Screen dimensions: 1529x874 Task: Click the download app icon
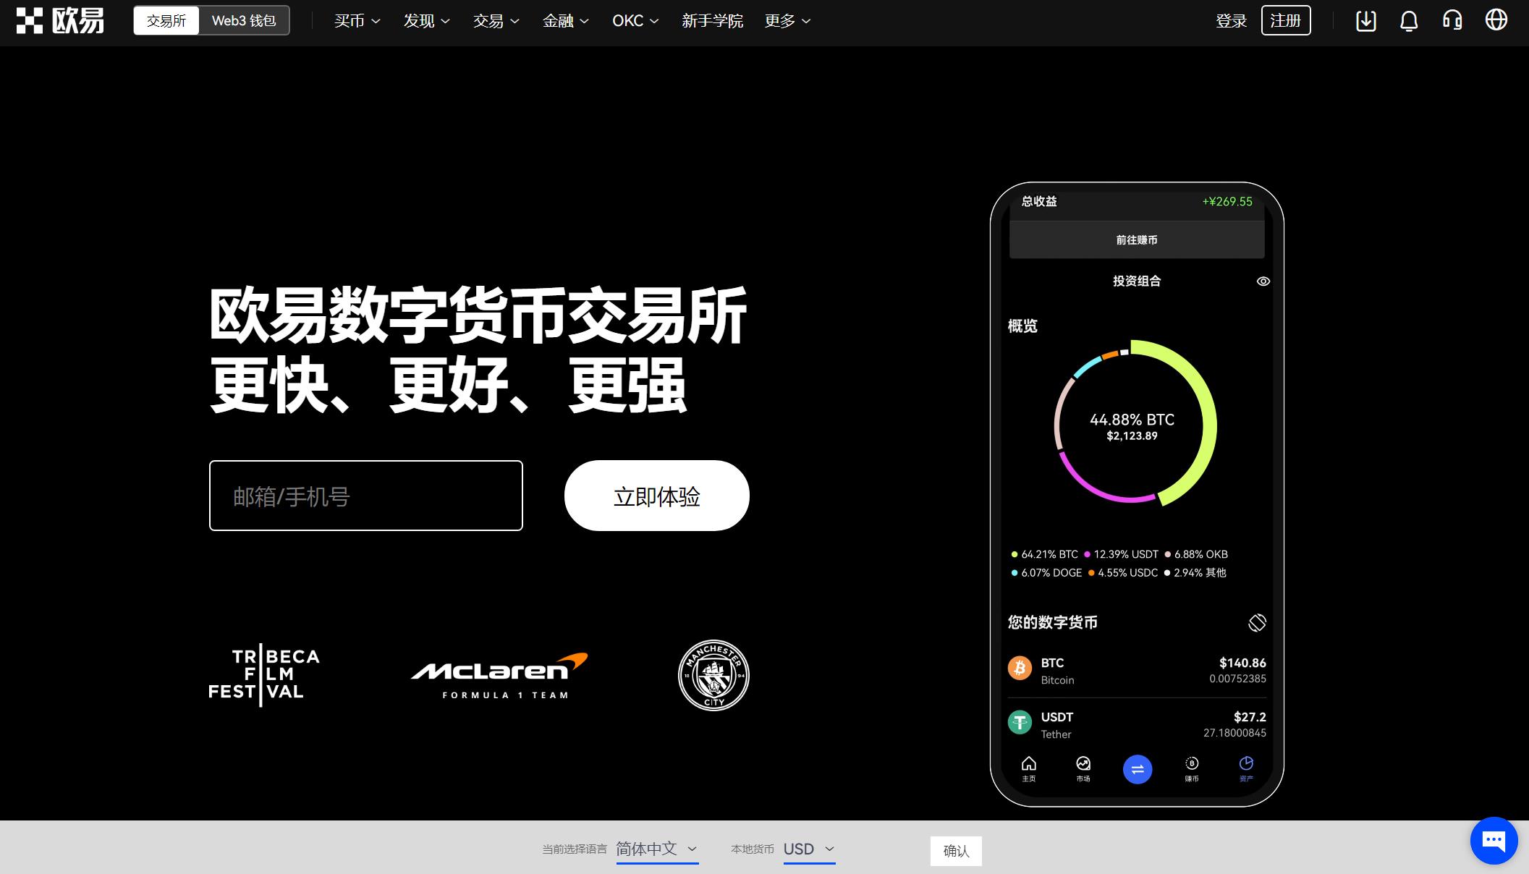coord(1363,21)
